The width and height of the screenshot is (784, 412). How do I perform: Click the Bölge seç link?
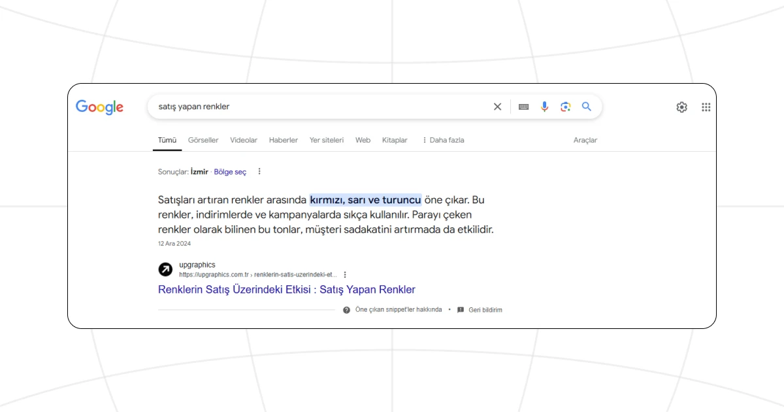tap(230, 172)
